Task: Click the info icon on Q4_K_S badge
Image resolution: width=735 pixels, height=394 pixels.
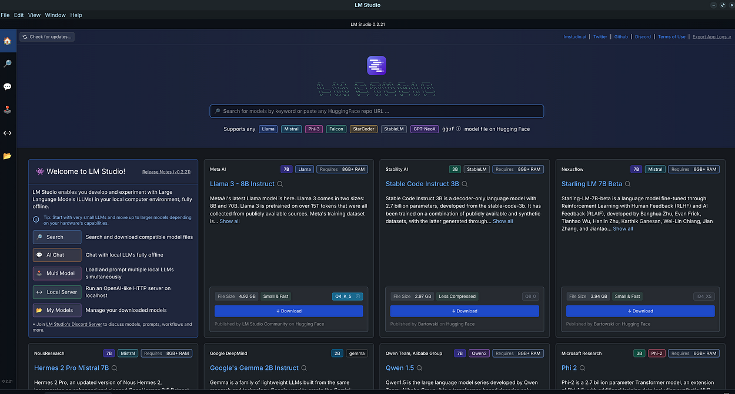Action: pyautogui.click(x=358, y=297)
